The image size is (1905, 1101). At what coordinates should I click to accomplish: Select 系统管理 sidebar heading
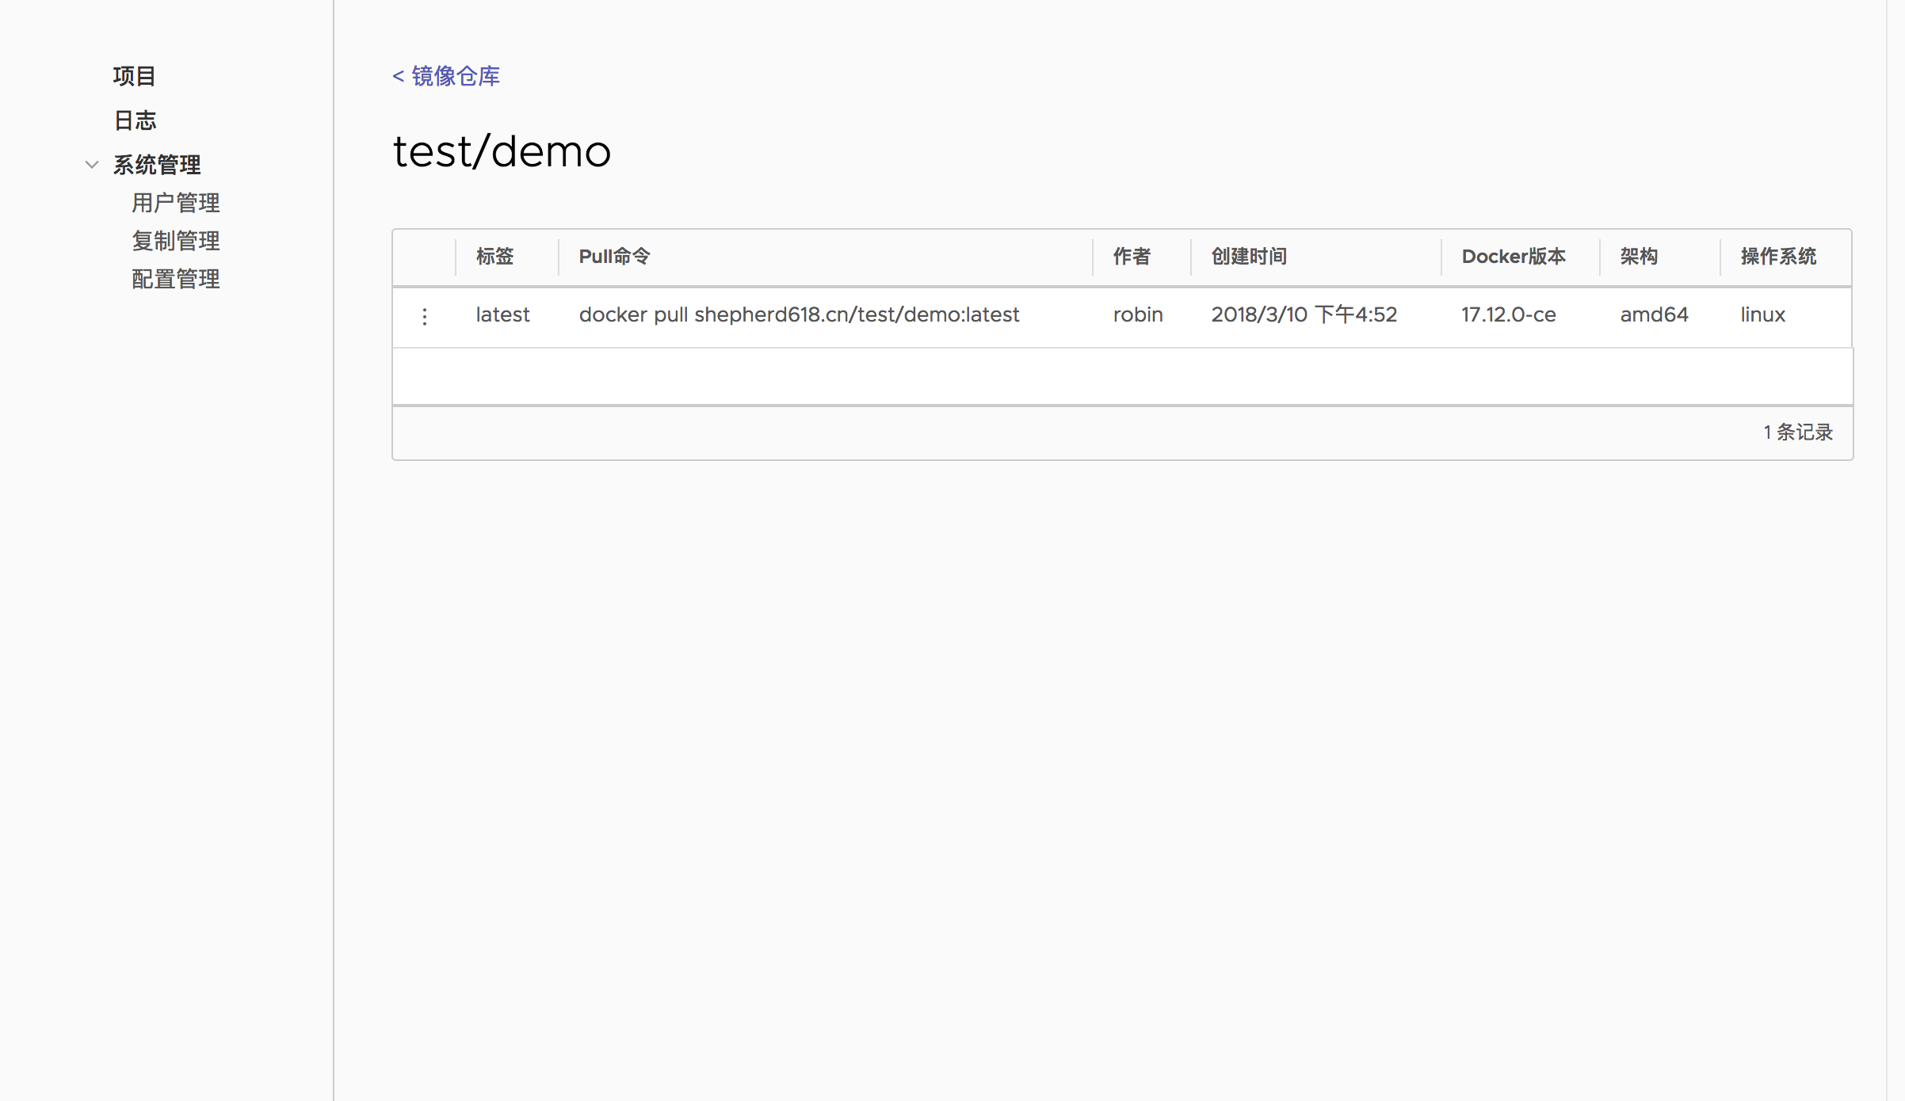(157, 165)
